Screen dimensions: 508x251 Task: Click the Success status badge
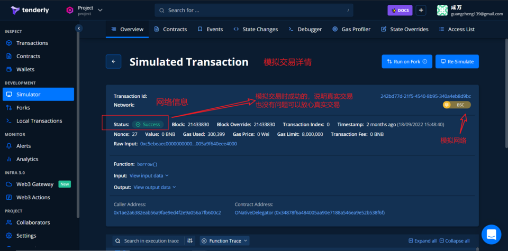coord(148,125)
